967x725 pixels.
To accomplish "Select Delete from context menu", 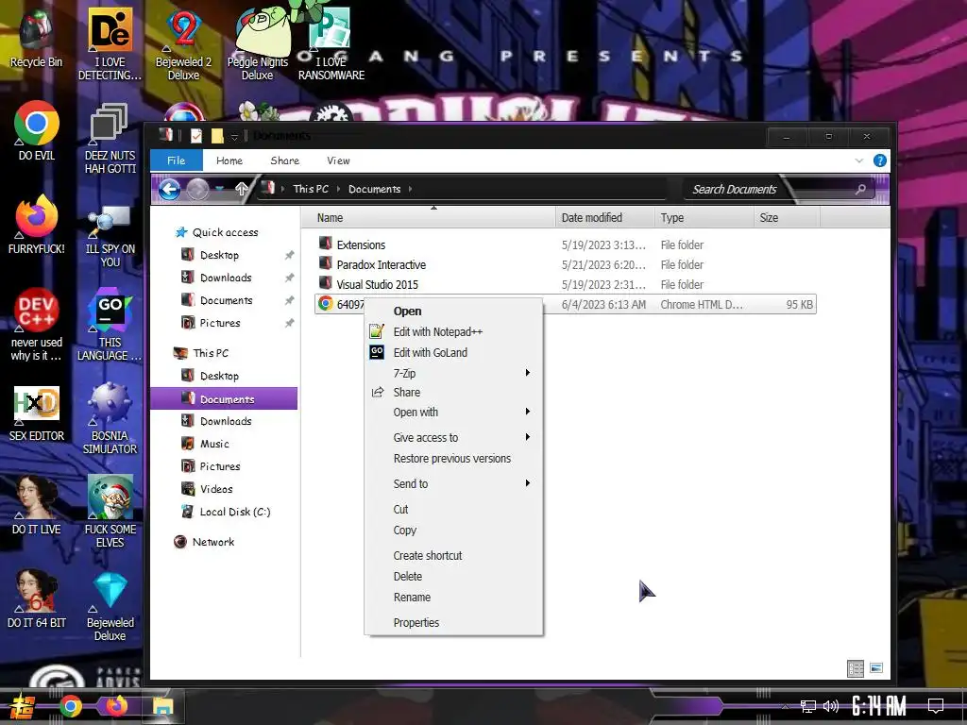I will click(454, 577).
